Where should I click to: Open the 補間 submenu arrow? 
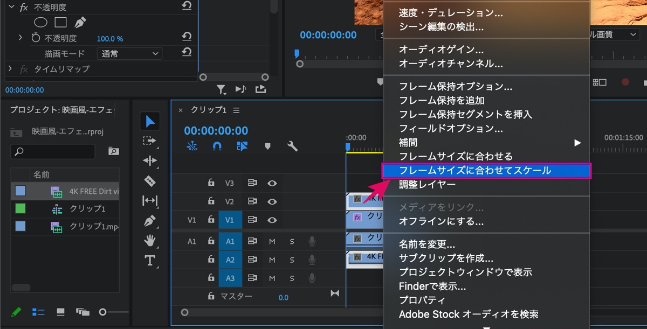tap(577, 143)
